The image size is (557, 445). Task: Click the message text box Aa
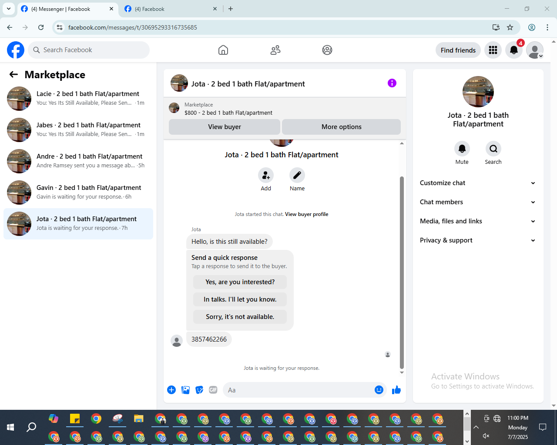tap(299, 390)
